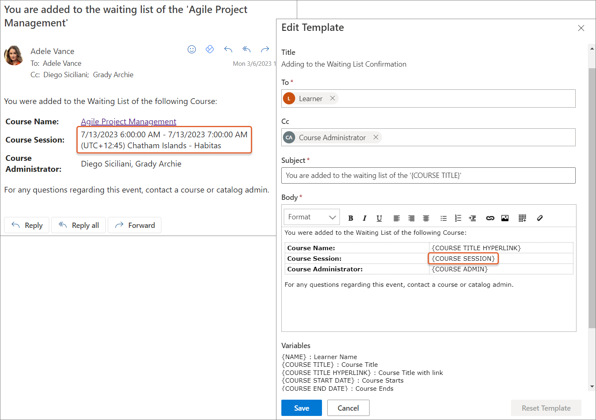Align text left in body editor
This screenshot has width=596, height=420.
tap(396, 218)
